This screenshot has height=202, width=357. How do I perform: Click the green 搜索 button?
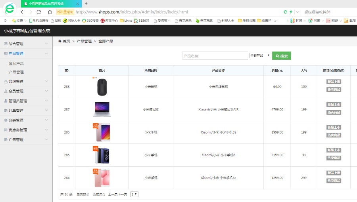282,56
